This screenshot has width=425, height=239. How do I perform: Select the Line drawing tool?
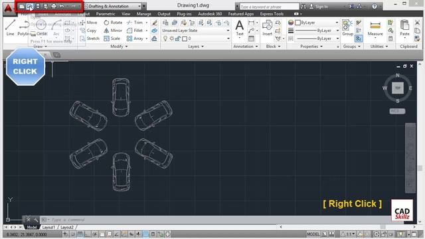click(x=10, y=28)
